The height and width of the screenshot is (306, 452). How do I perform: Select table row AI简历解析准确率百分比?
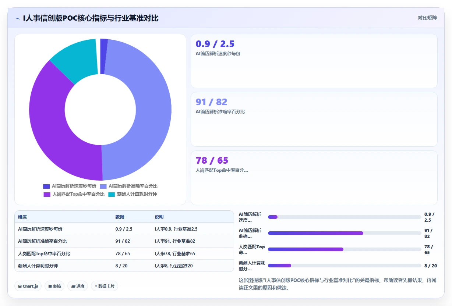tap(124, 241)
